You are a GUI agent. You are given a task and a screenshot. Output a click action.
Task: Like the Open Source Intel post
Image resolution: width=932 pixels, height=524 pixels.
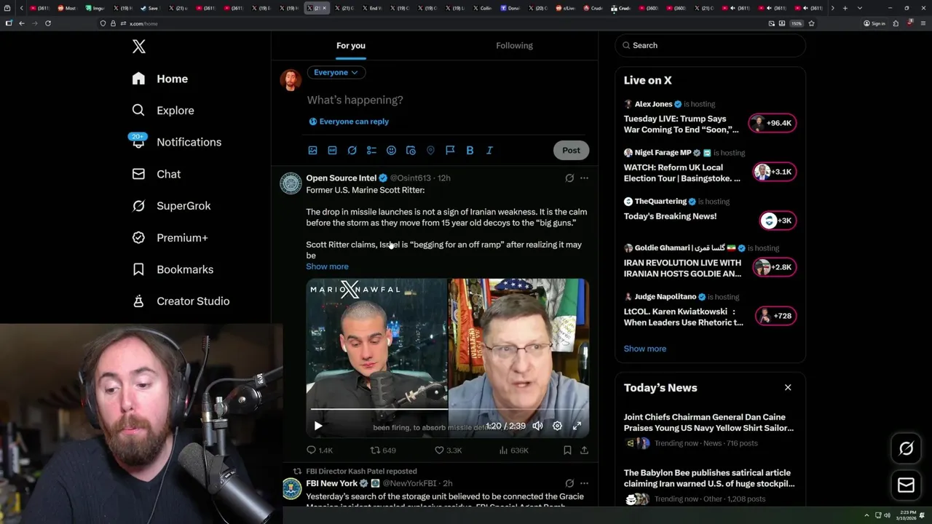click(x=448, y=450)
